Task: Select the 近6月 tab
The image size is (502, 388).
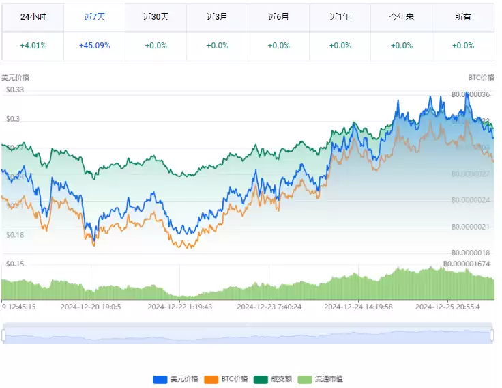Action: coord(278,17)
